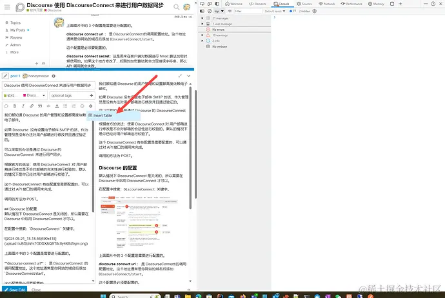Select the No verbose filter row
The image size is (445, 298).
[x=234, y=46]
